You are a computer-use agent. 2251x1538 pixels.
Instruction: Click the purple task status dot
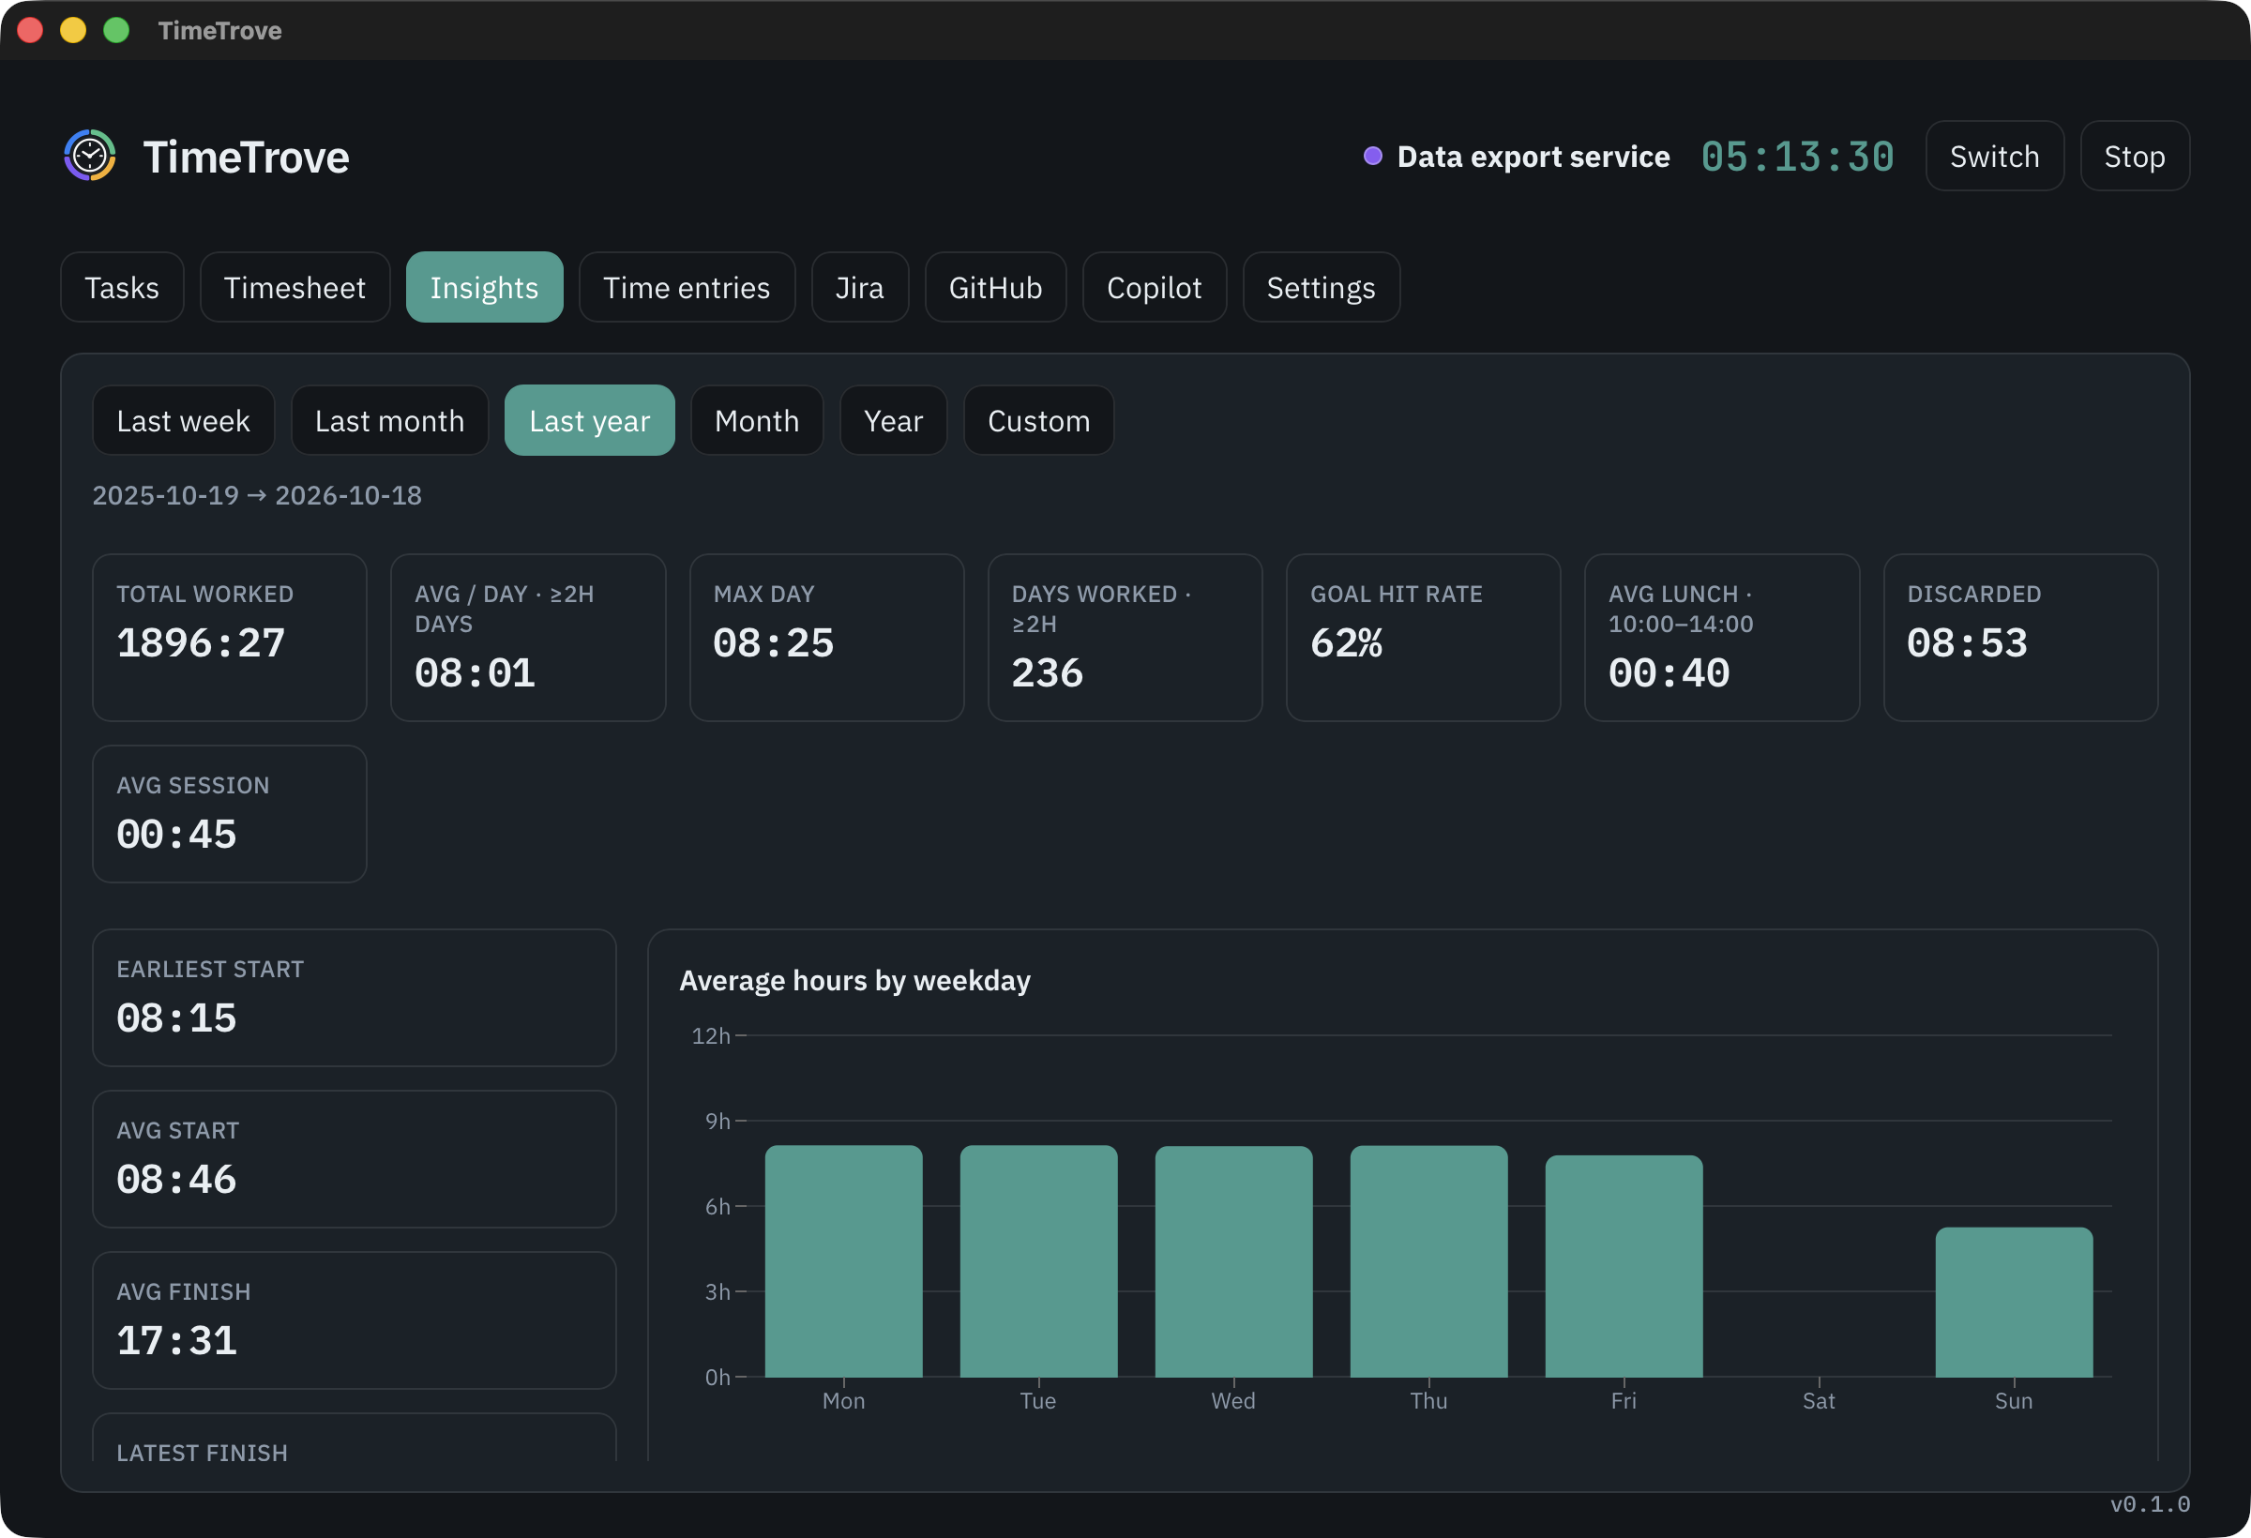click(1372, 156)
